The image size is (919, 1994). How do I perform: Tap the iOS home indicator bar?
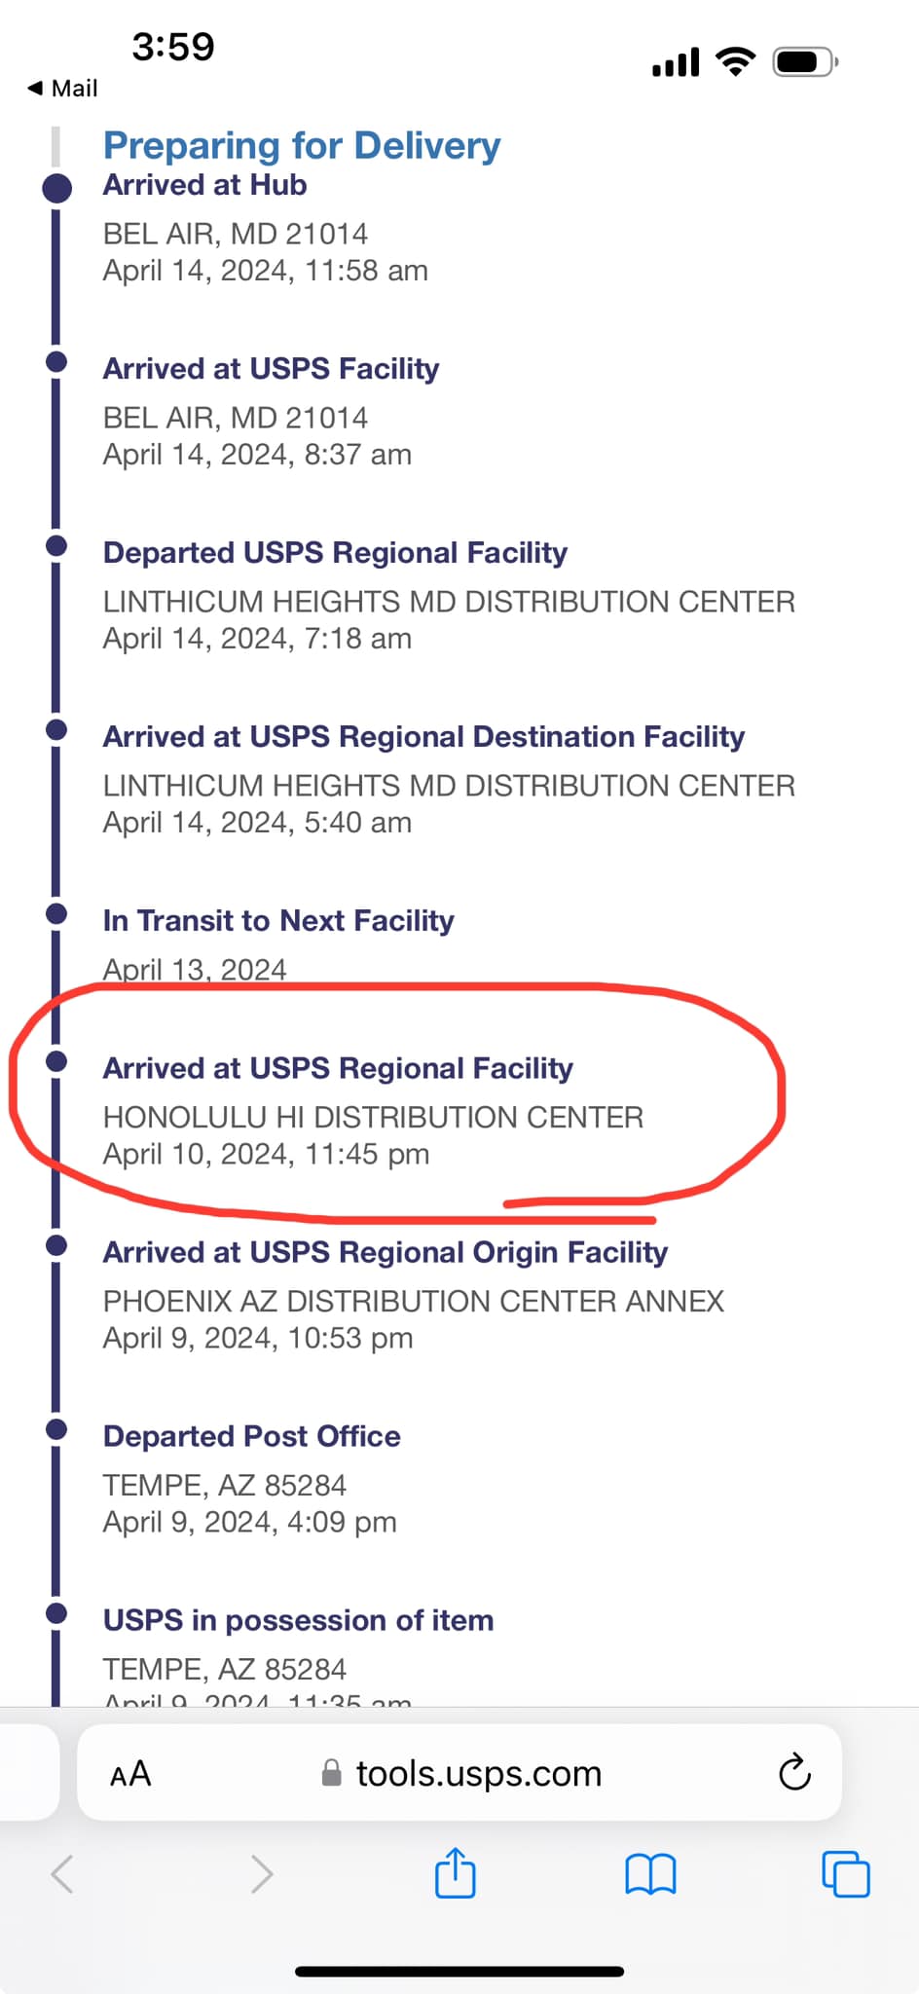click(459, 1972)
